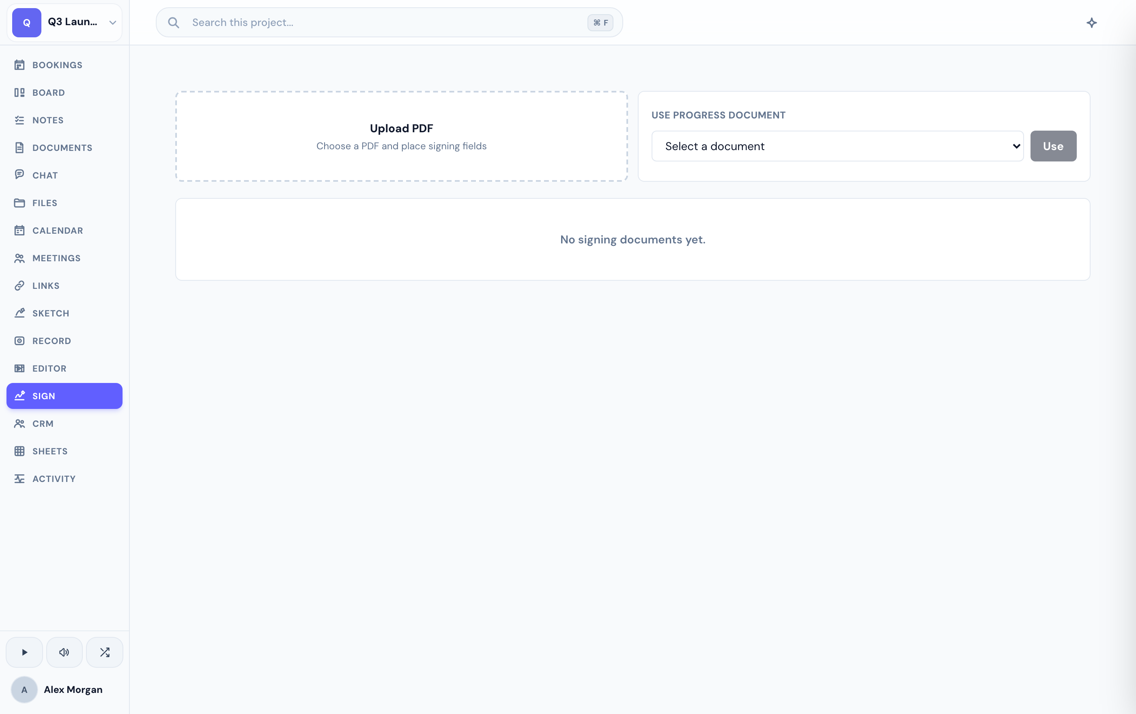The height and width of the screenshot is (714, 1136).
Task: Select the active Sign menu label
Action: click(x=44, y=396)
